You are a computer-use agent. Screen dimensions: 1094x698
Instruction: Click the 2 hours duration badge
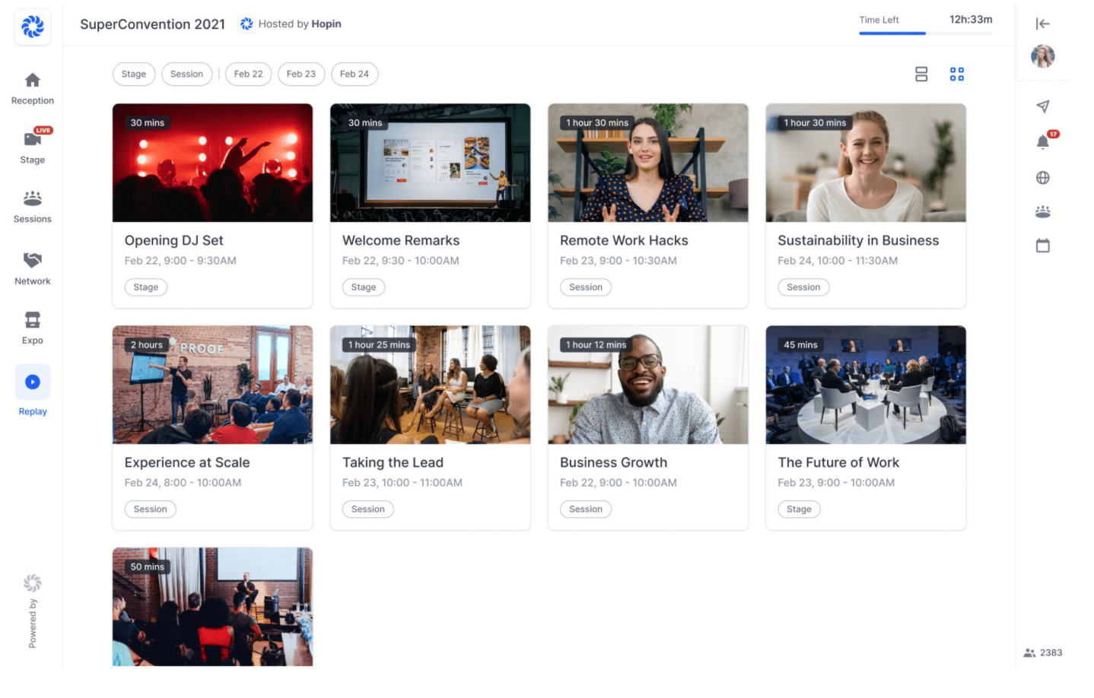click(x=147, y=344)
